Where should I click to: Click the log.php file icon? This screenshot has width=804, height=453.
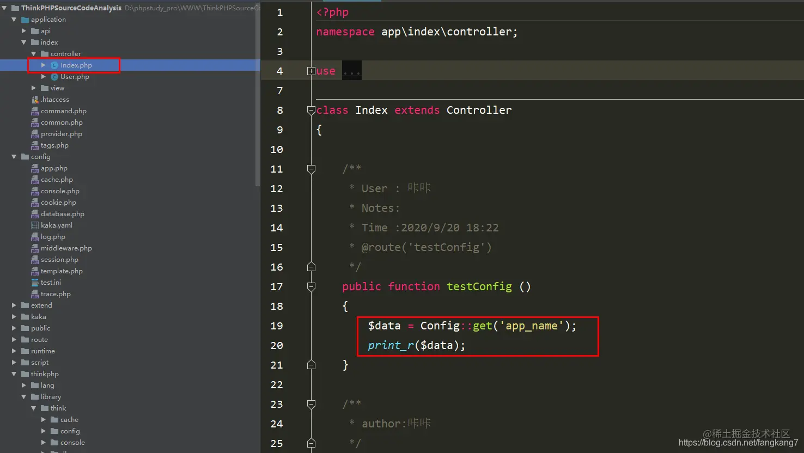(x=35, y=236)
